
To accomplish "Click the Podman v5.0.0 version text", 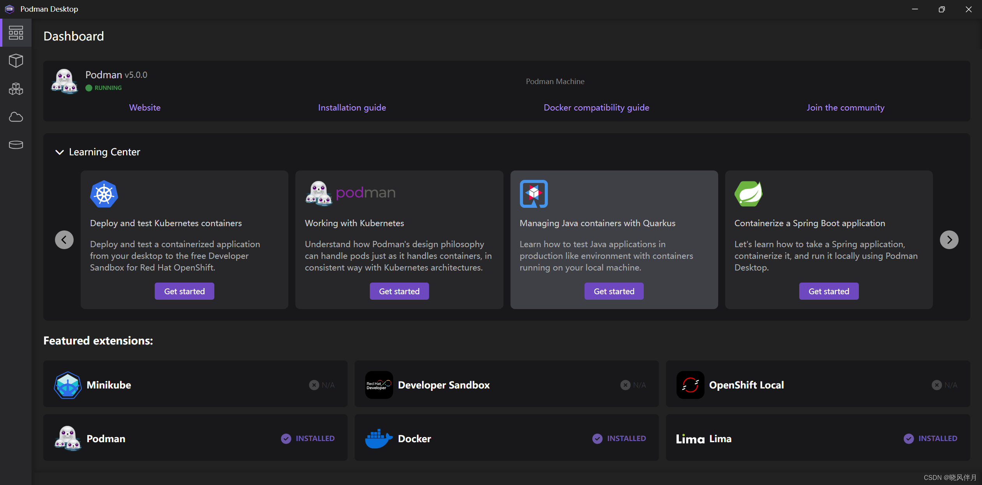I will point(116,75).
